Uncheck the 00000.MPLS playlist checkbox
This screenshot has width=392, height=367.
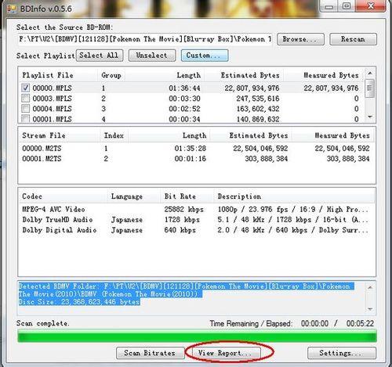[25, 88]
